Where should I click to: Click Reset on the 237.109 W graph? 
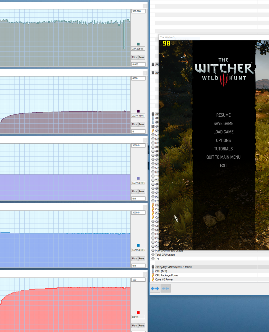(x=142, y=57)
